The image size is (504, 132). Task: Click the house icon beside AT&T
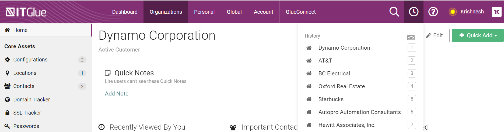(x=309, y=61)
